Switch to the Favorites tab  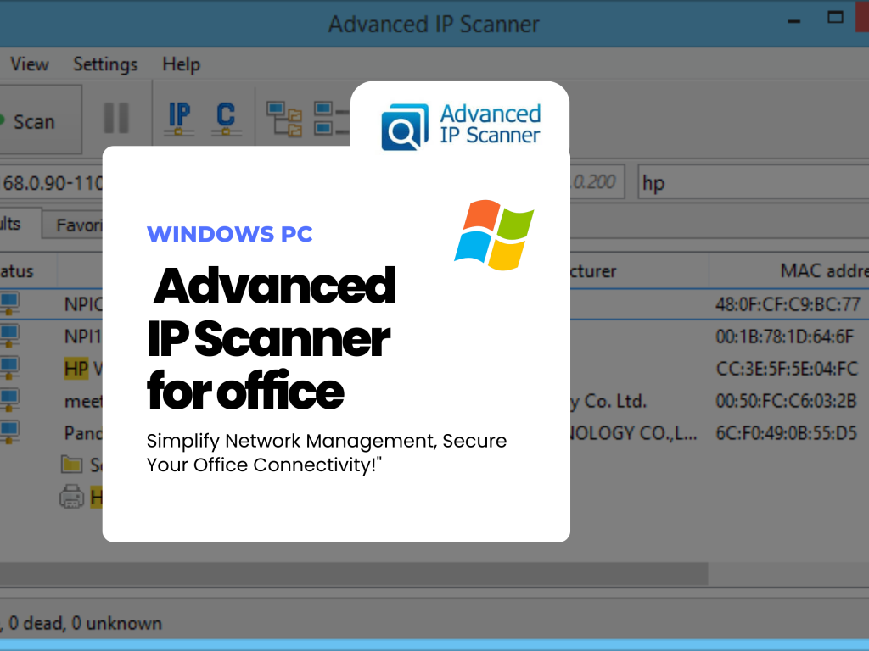pos(81,223)
